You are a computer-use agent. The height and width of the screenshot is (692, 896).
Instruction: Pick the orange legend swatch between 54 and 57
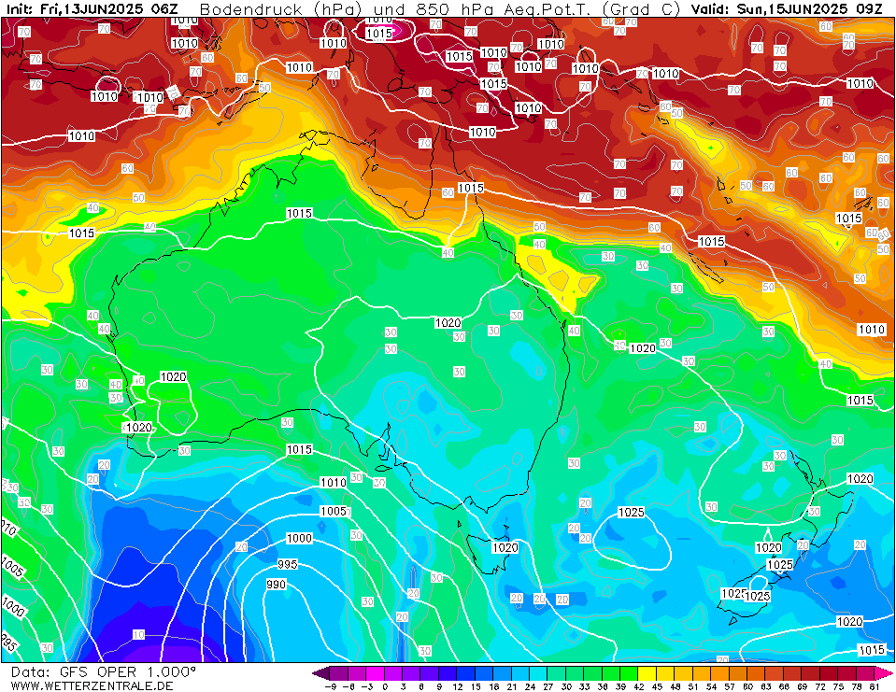click(719, 672)
